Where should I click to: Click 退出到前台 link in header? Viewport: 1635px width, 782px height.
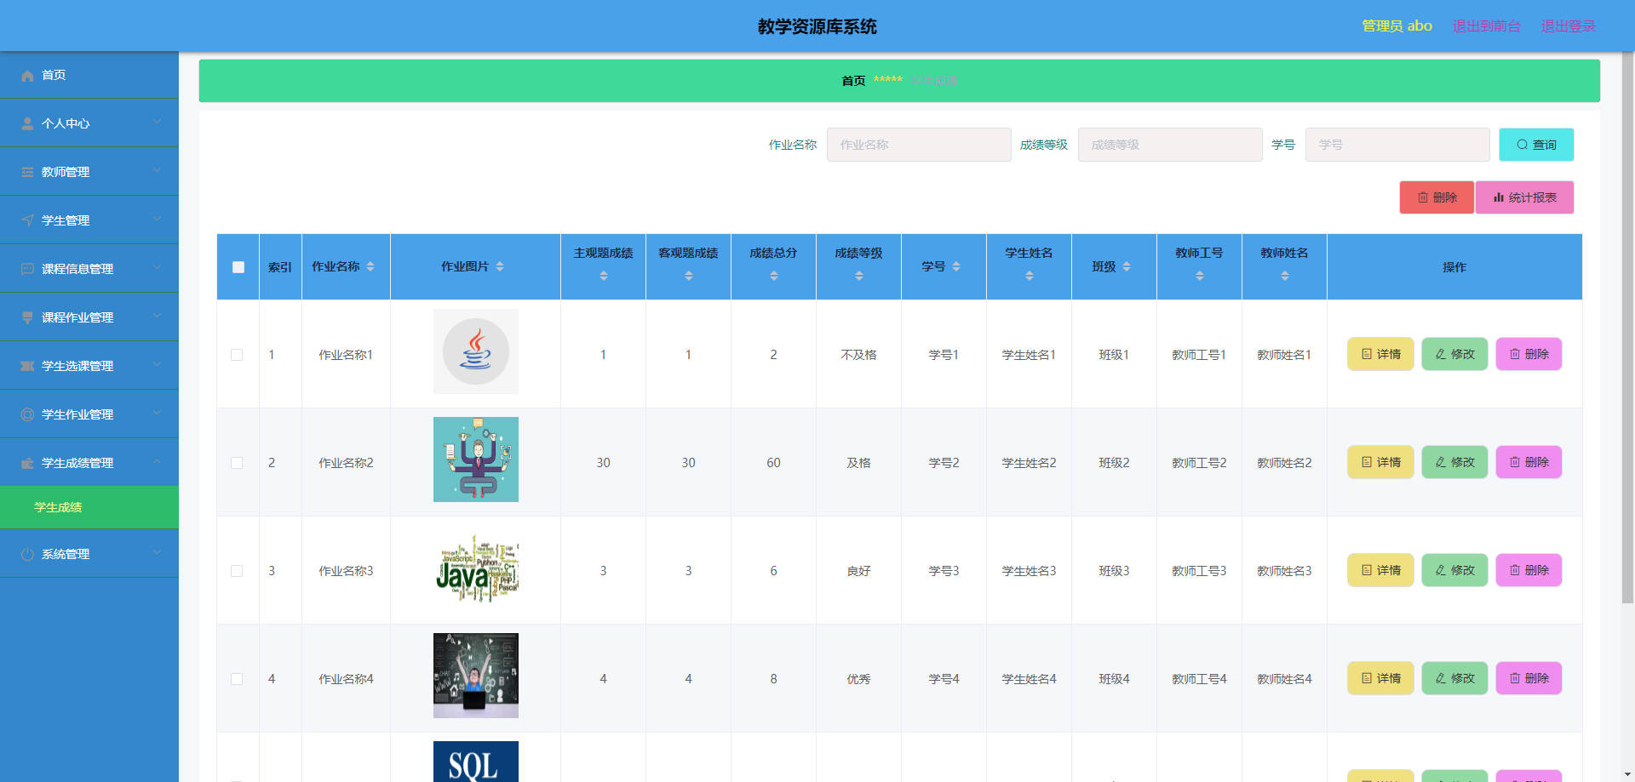[1486, 26]
